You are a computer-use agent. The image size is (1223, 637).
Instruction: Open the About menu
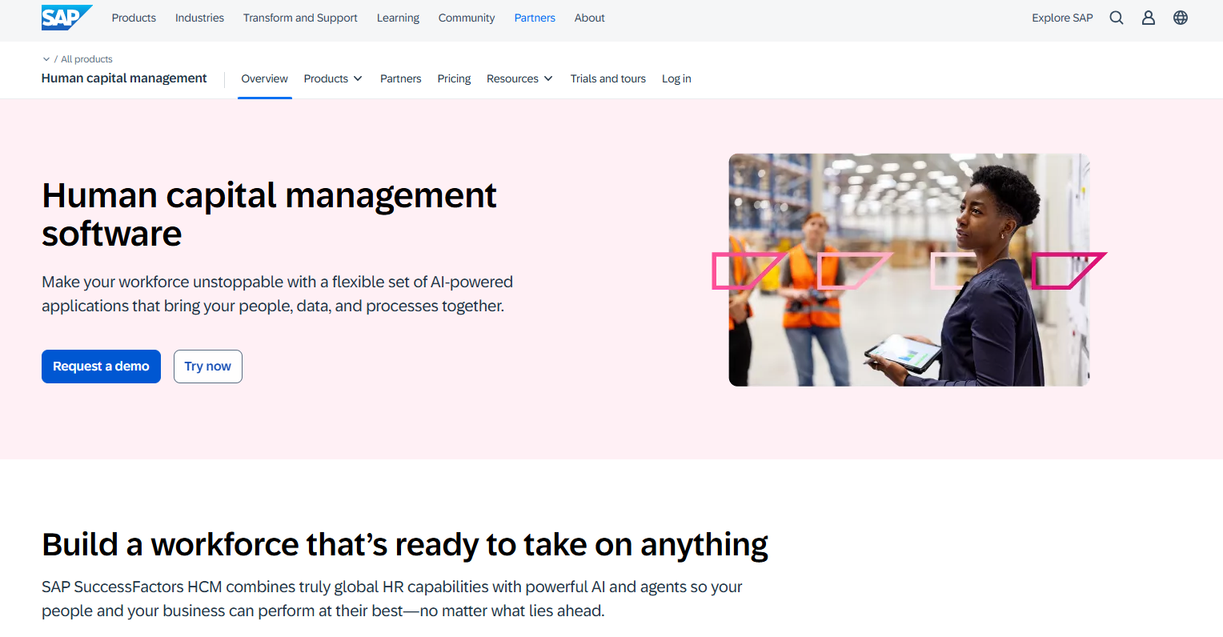pos(589,18)
